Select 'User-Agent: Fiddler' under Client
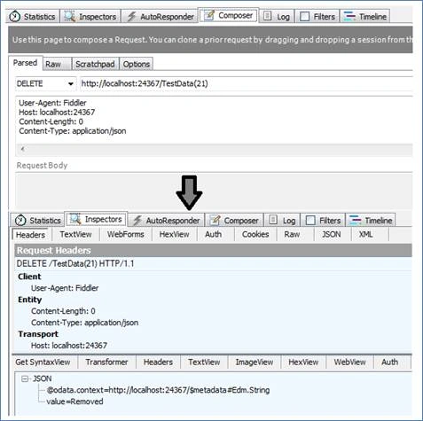Screen dimensions: 423x421 point(65,288)
